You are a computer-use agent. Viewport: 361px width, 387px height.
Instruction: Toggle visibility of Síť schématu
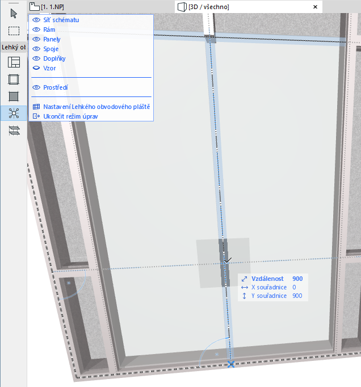36,20
